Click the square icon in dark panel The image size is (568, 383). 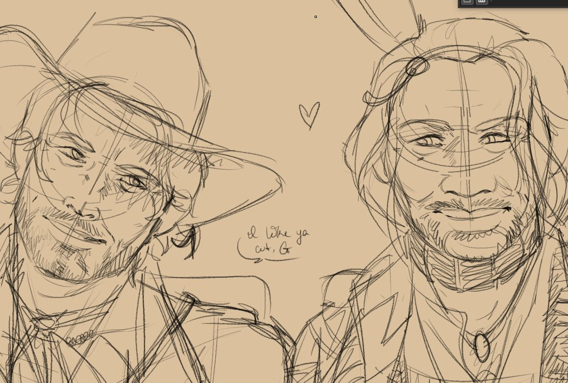(x=467, y=2)
